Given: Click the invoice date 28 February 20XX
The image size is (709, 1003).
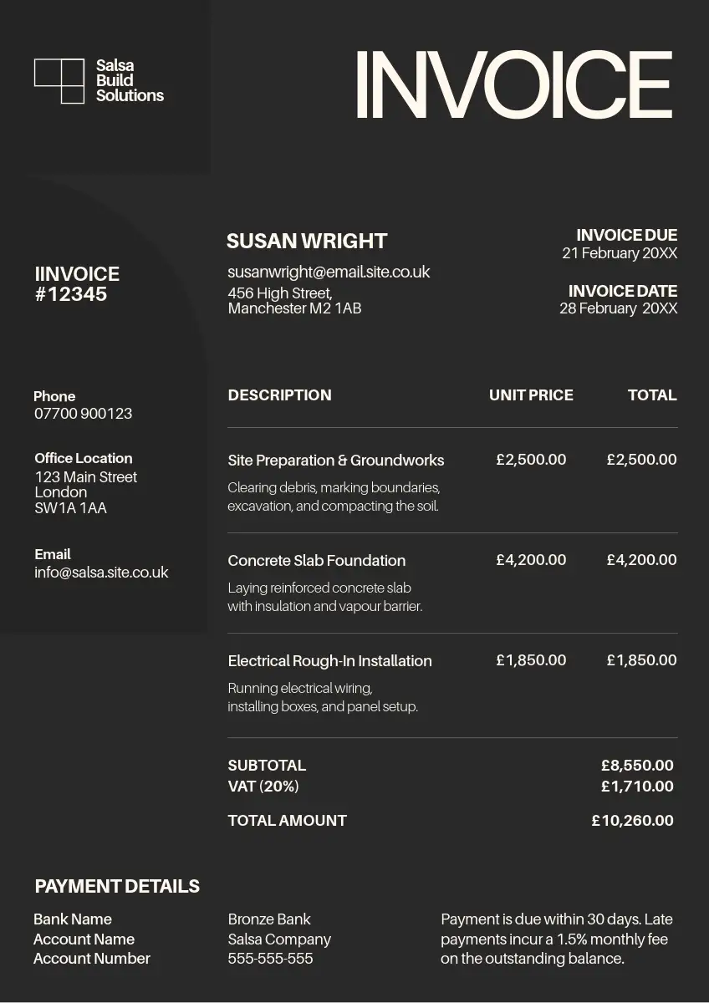Looking at the screenshot, I should (x=618, y=308).
